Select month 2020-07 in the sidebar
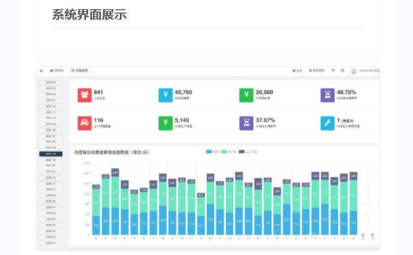The height and width of the screenshot is (255, 413). [x=51, y=207]
